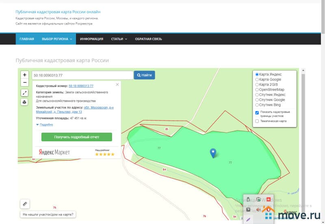
Task: Open the volume speaker tray icon
Action: [258, 210]
